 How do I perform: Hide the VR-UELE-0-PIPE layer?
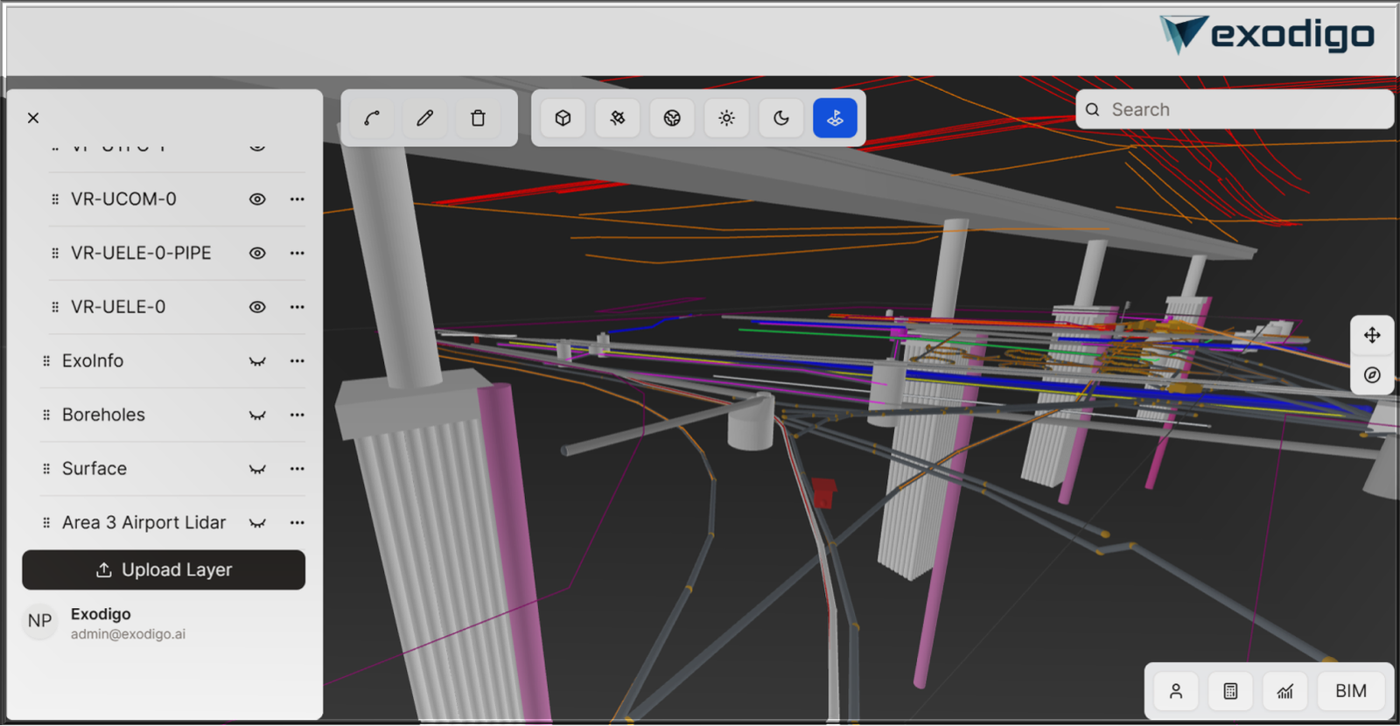[257, 254]
